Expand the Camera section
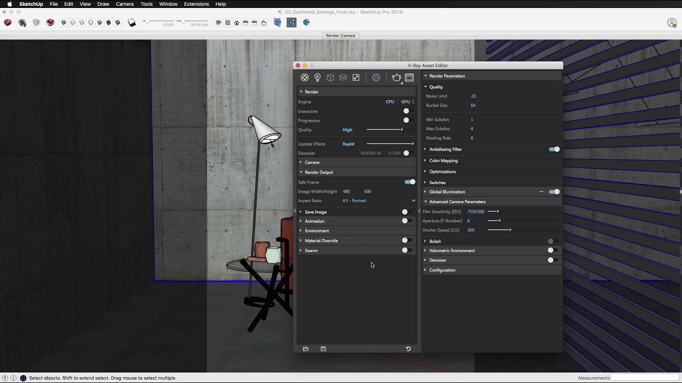 click(x=357, y=162)
